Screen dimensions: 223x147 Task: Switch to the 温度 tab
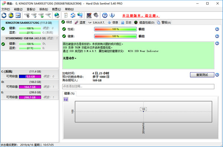pos(80,22)
